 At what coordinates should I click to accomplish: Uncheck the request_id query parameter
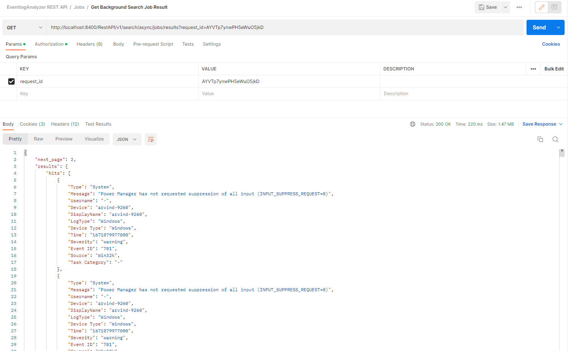coord(11,81)
